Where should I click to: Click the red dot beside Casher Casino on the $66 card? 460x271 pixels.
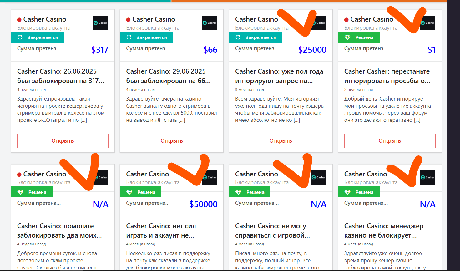128,20
